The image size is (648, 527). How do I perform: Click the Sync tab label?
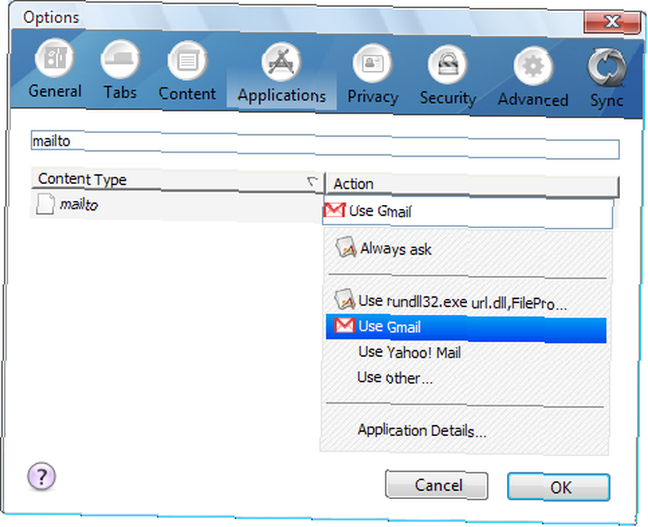point(607,101)
